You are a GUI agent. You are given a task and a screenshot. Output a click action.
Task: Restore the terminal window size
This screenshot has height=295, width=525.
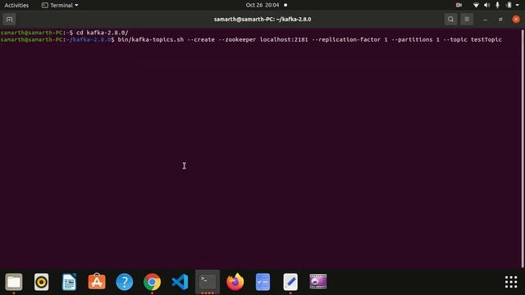point(500,20)
